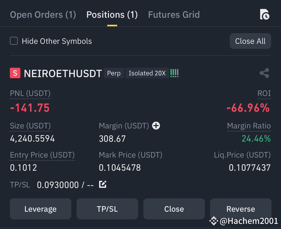
Task: Select the red S short badge
Action: pos(14,73)
